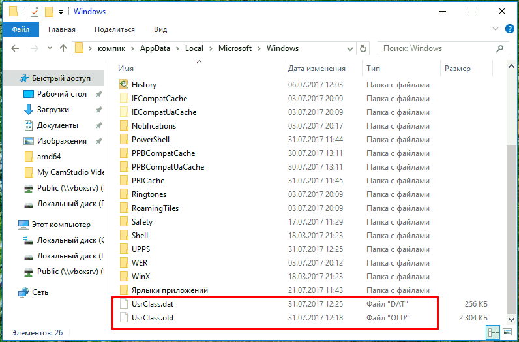The width and height of the screenshot is (519, 342).
Task: Open the recent locations dropdown arrow
Action: (50, 48)
